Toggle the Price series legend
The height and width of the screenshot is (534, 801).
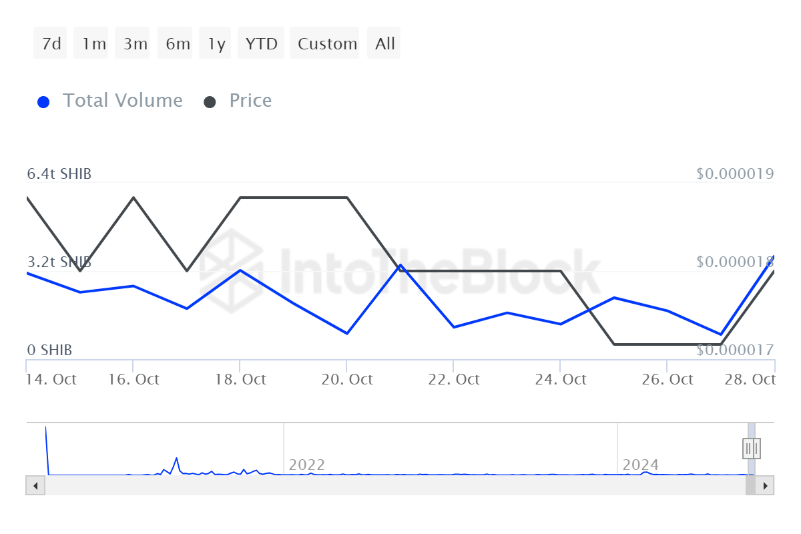pos(250,101)
